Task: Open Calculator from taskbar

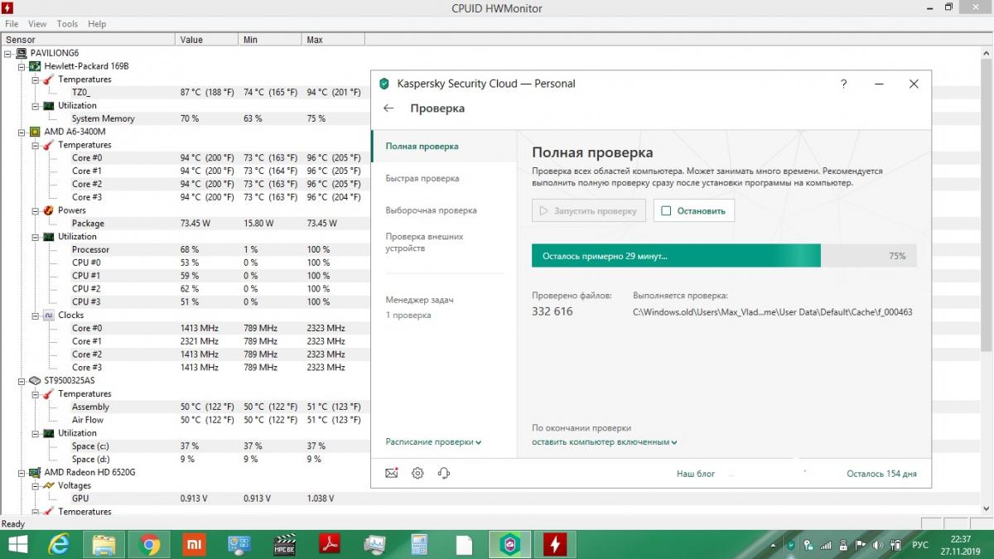Action: [x=419, y=544]
